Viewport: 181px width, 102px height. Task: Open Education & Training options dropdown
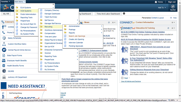click(x=173, y=28)
